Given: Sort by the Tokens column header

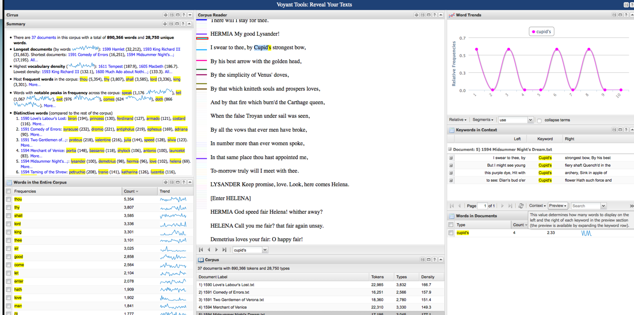Looking at the screenshot, I should (x=381, y=277).
